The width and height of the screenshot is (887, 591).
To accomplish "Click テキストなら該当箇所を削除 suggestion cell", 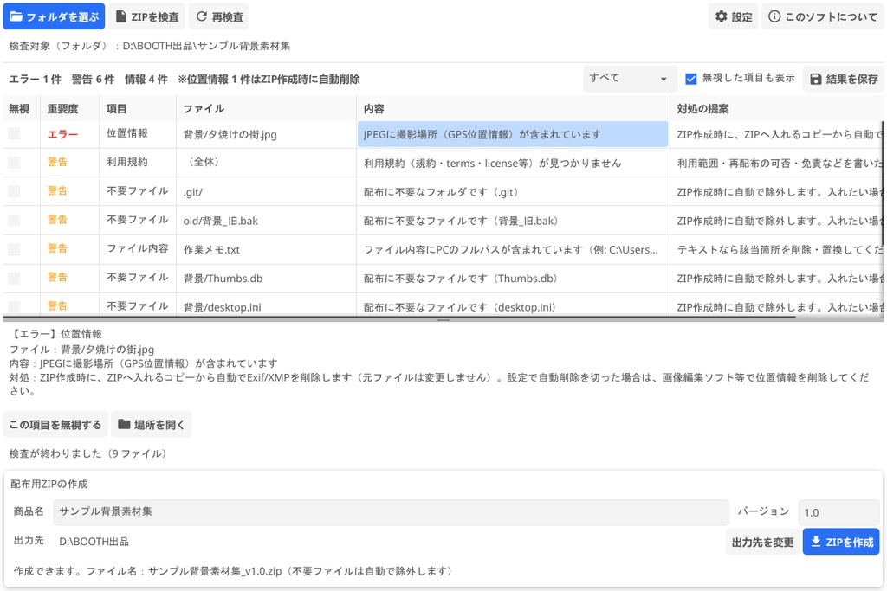I will pos(777,250).
